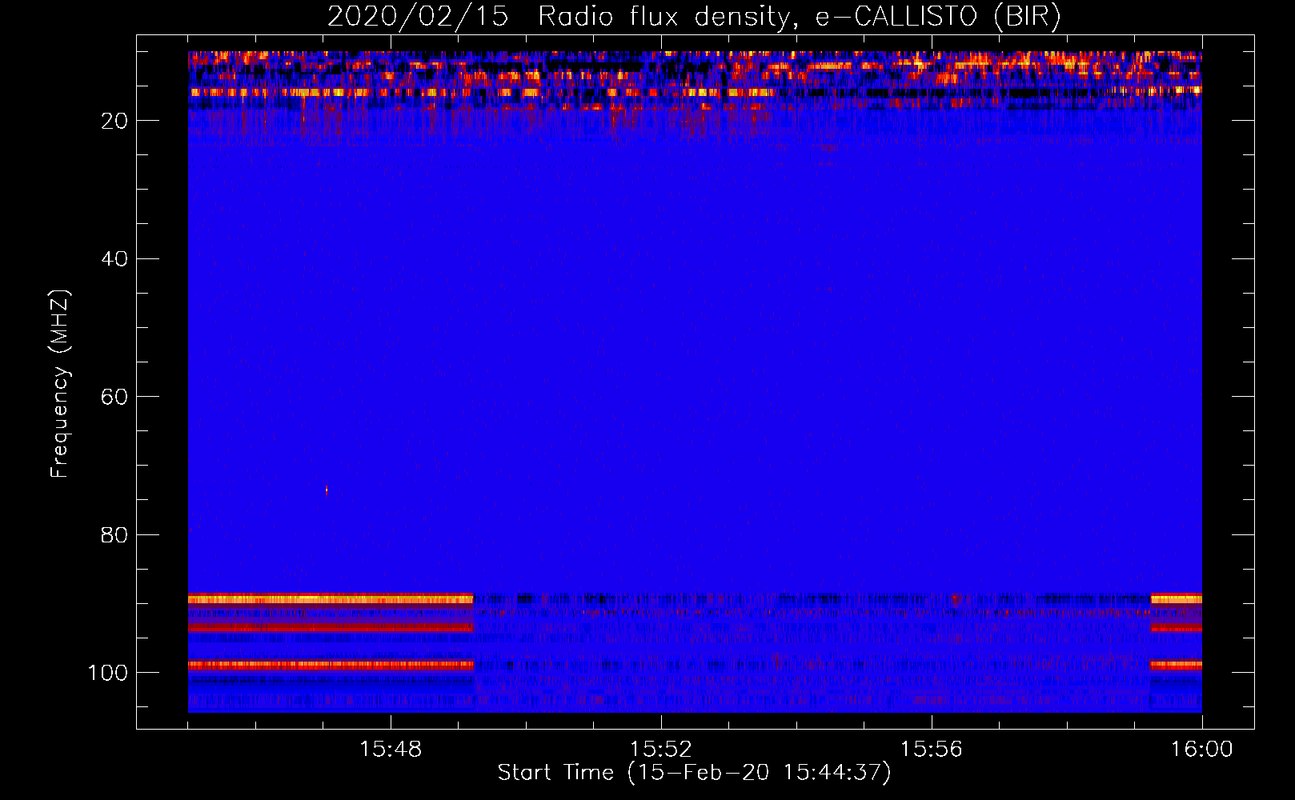Click the '16:00' time tick label
Screen dimensions: 1295x800
(1202, 750)
